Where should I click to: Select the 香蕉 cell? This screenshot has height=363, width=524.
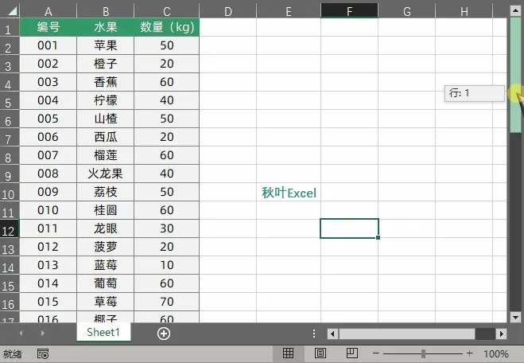tap(106, 82)
